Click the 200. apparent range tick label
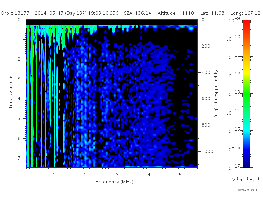Viewport: 263px width, 197px height. (206, 46)
